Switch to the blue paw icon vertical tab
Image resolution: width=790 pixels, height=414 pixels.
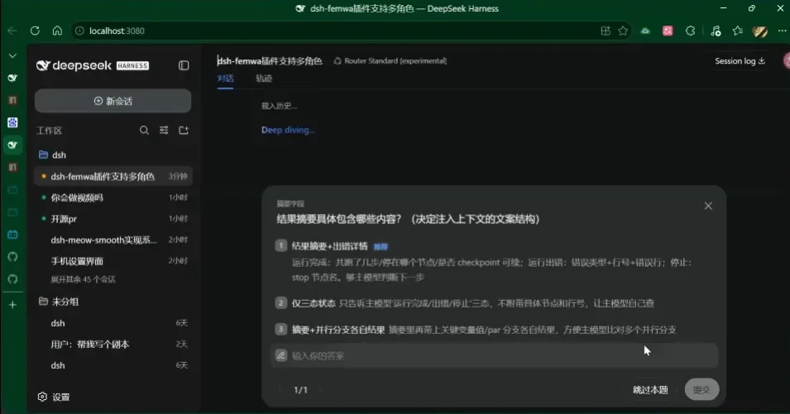[12, 122]
